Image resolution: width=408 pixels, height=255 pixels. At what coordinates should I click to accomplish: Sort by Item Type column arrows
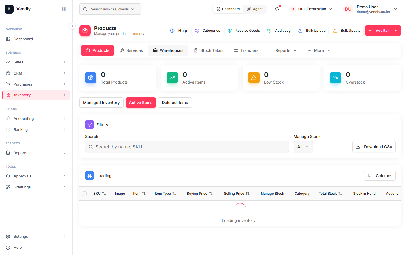click(x=174, y=194)
